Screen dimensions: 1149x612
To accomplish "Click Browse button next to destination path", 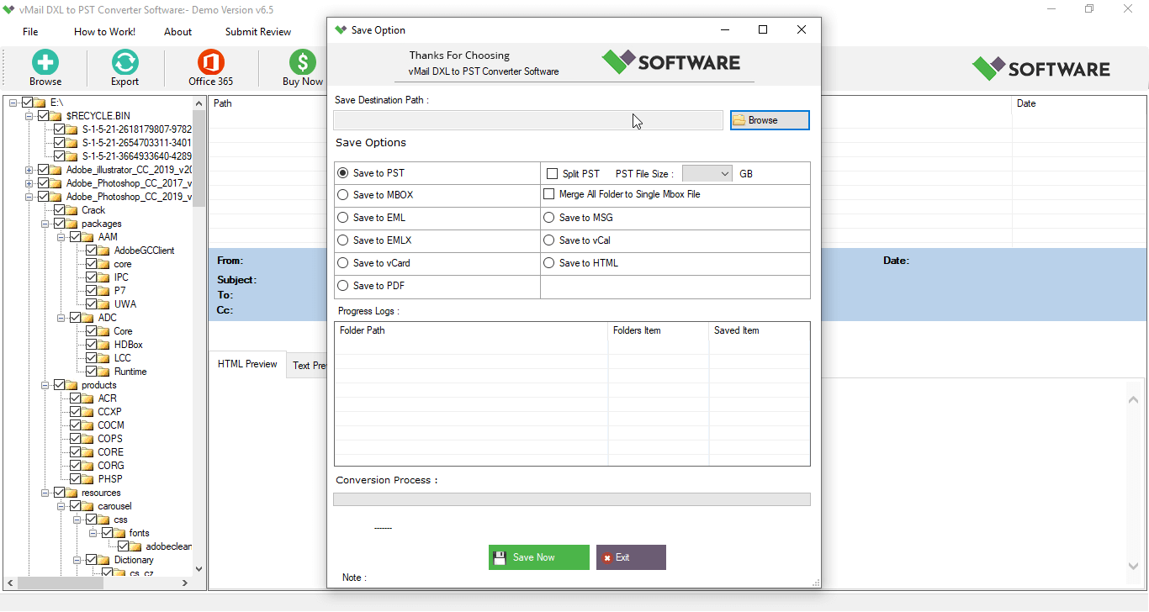I will [770, 120].
